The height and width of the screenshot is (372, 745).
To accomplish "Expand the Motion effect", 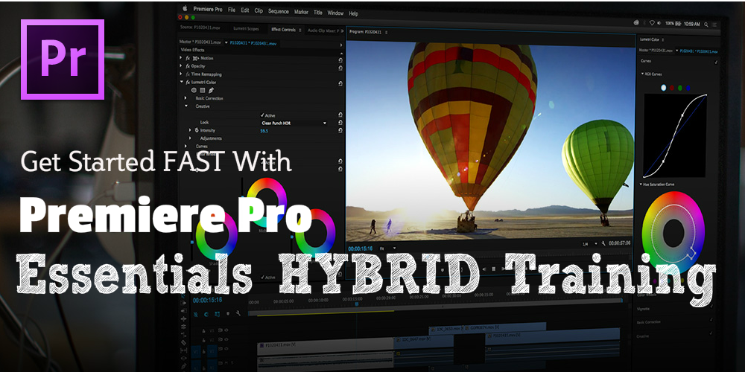I will 180,57.
